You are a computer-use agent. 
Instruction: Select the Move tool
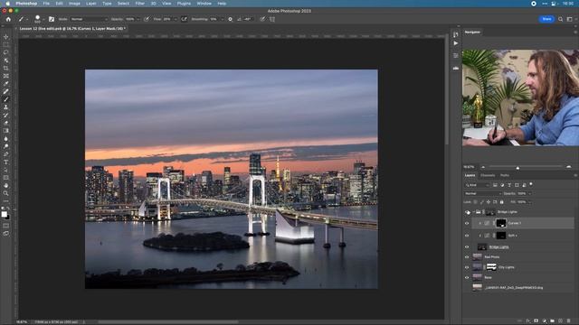[6, 37]
